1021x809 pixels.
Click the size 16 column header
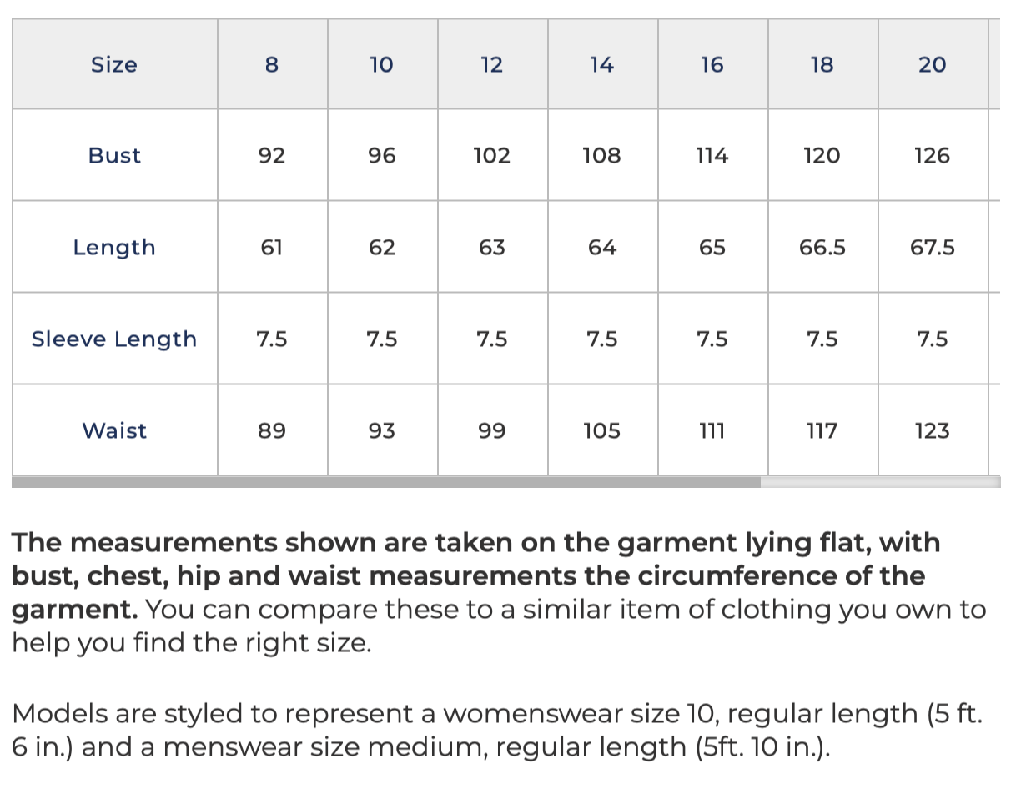[713, 64]
